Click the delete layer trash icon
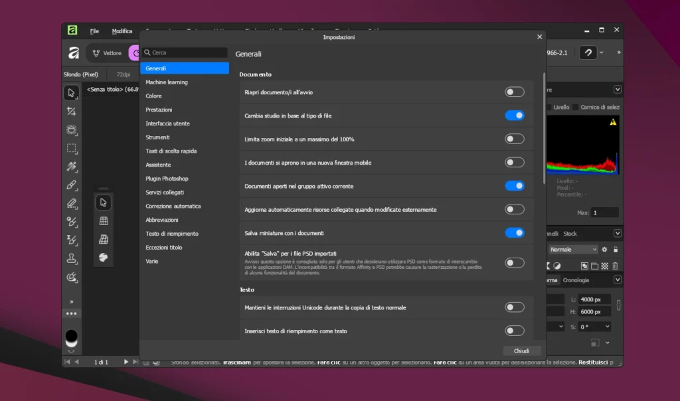Viewport: 680px width, 401px height. point(616,266)
